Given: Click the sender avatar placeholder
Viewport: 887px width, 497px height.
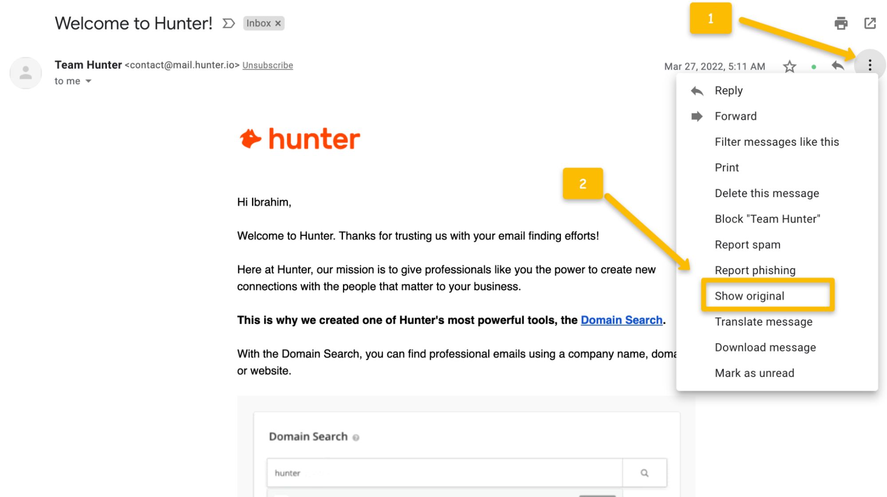Looking at the screenshot, I should click(x=25, y=72).
